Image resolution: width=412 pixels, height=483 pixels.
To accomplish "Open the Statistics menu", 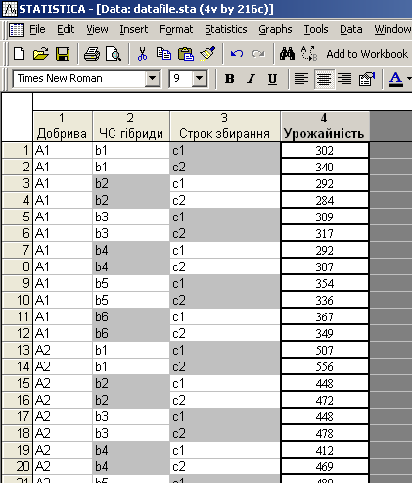I will click(226, 29).
